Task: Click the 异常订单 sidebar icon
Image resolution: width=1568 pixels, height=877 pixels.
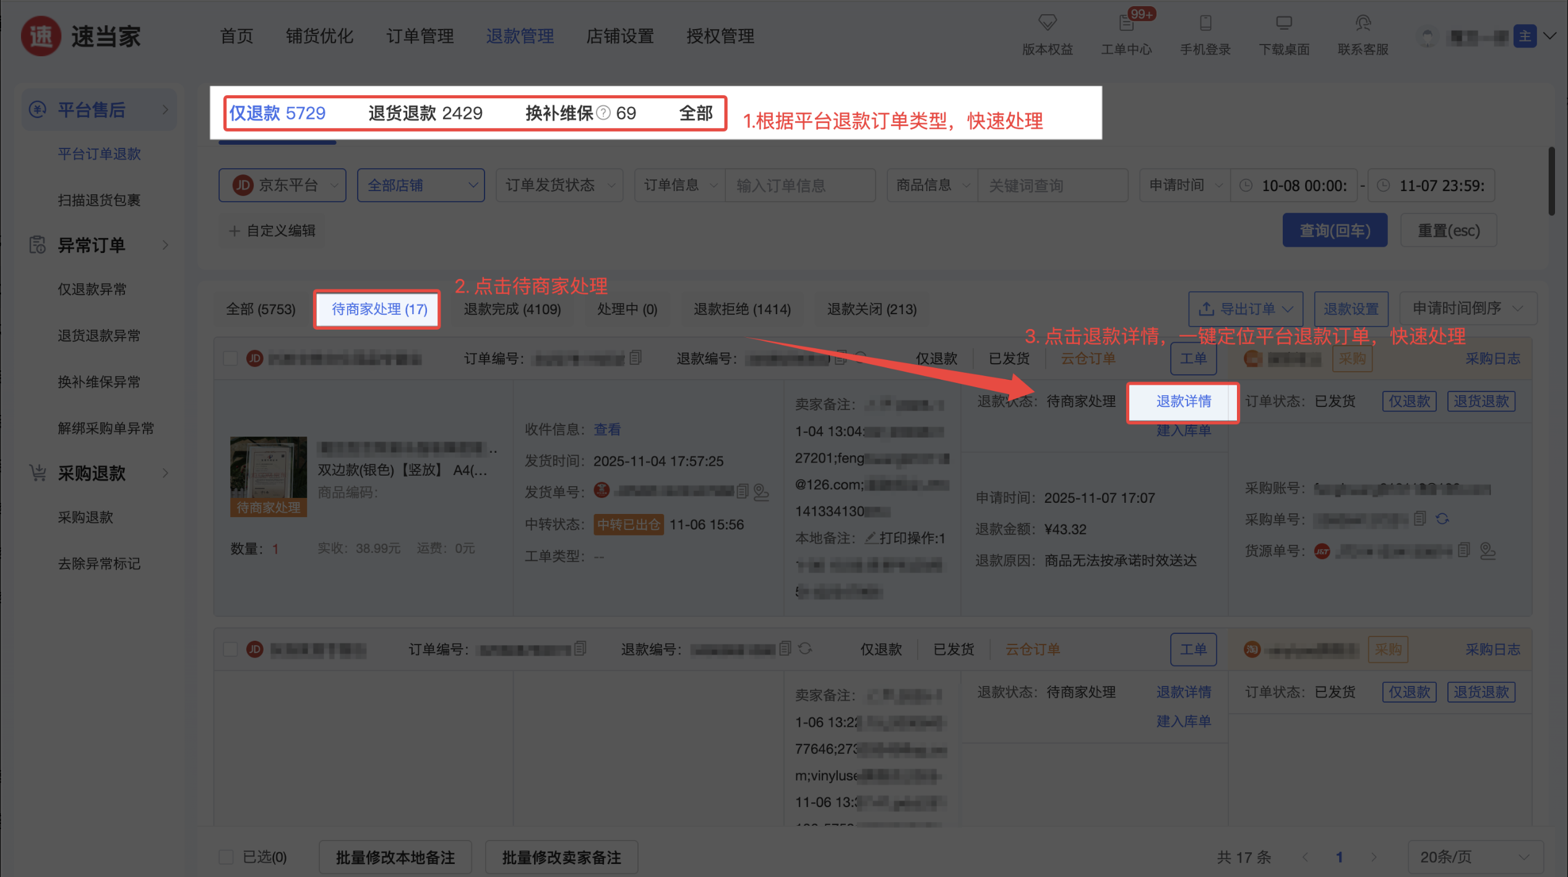Action: 37,245
